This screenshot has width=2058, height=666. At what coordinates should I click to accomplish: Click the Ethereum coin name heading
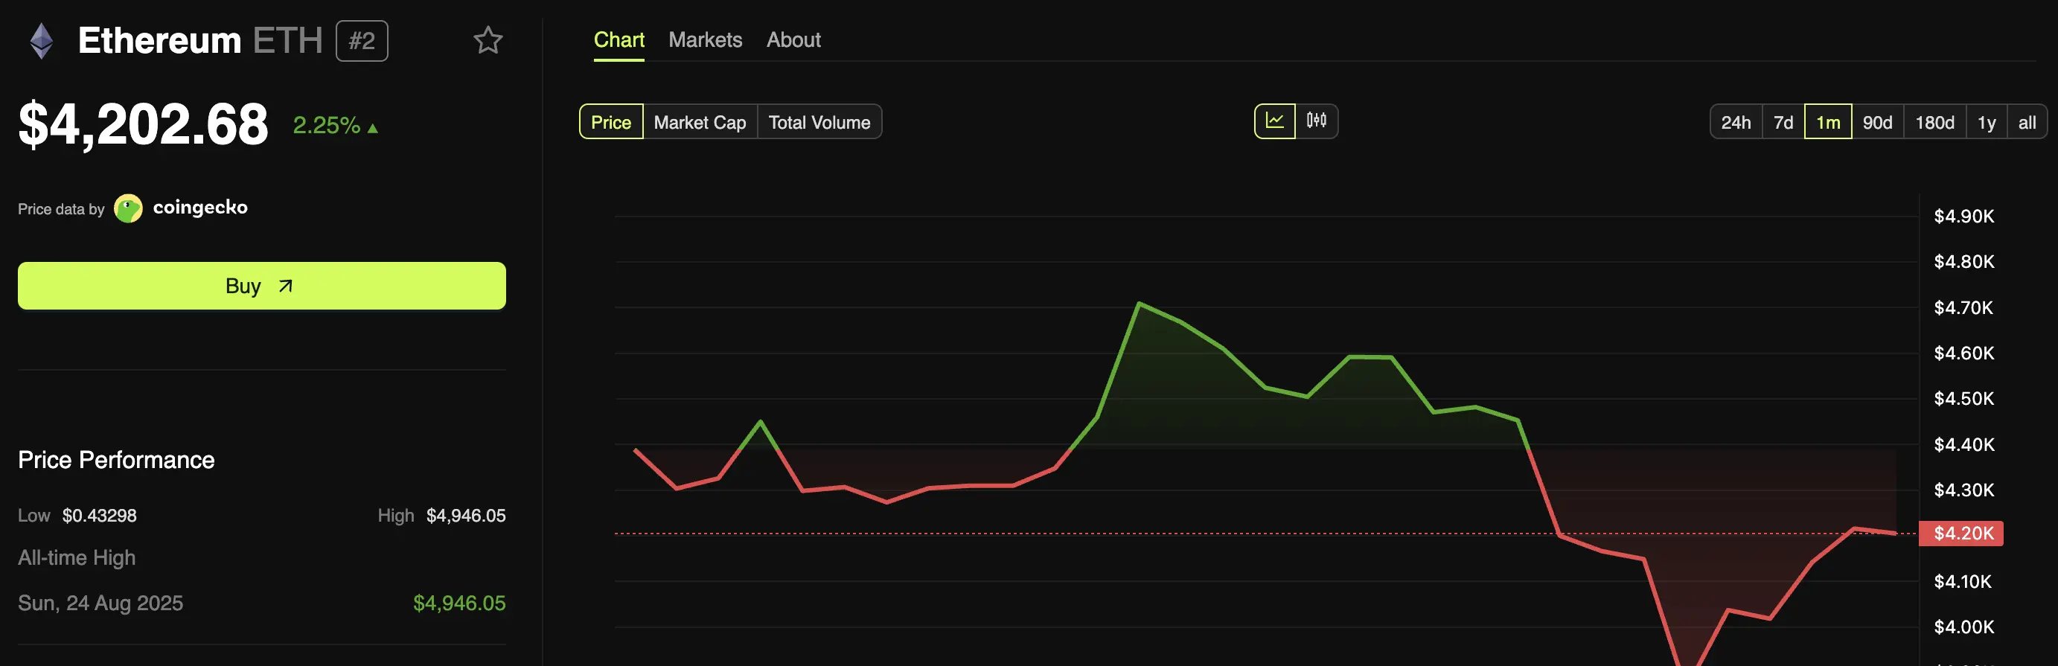click(160, 41)
